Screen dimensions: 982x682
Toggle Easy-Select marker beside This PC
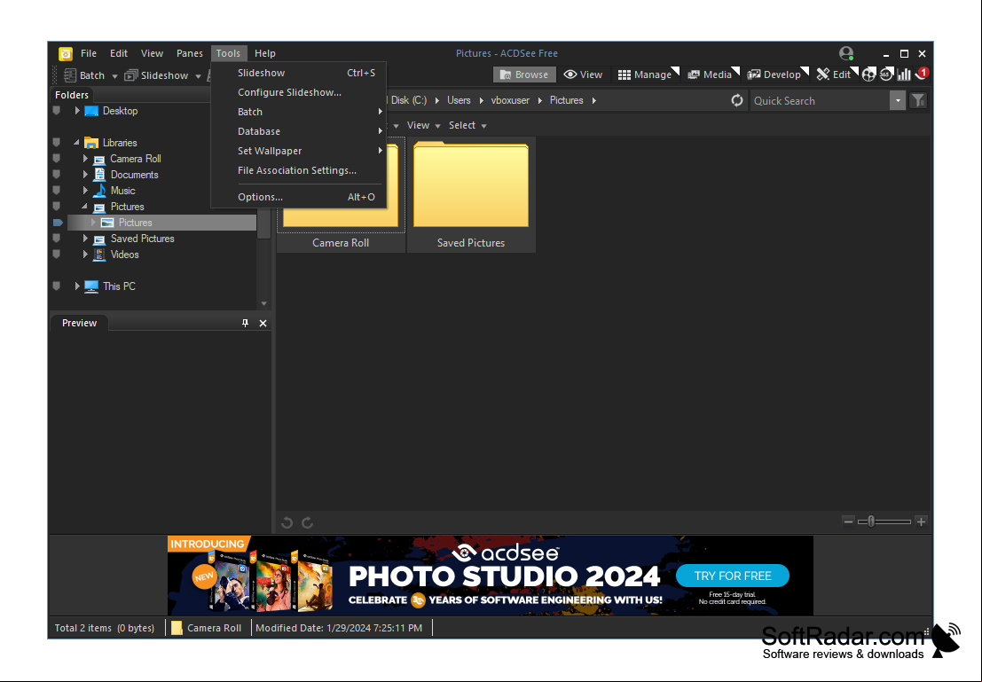coord(57,286)
